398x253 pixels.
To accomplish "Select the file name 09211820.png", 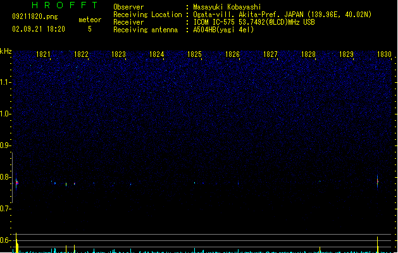I will click(x=35, y=16).
